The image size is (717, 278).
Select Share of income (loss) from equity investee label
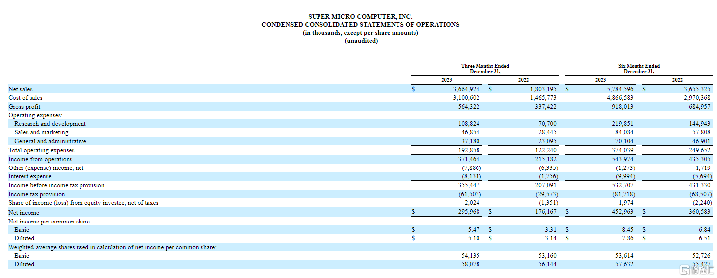point(83,203)
